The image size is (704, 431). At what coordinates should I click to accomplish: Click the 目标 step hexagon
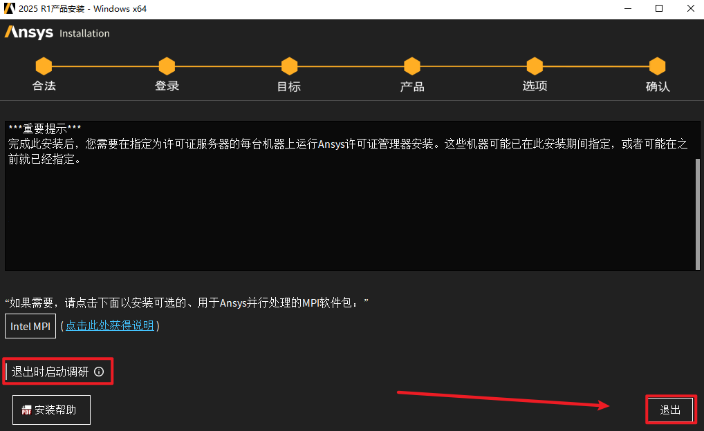(x=290, y=66)
